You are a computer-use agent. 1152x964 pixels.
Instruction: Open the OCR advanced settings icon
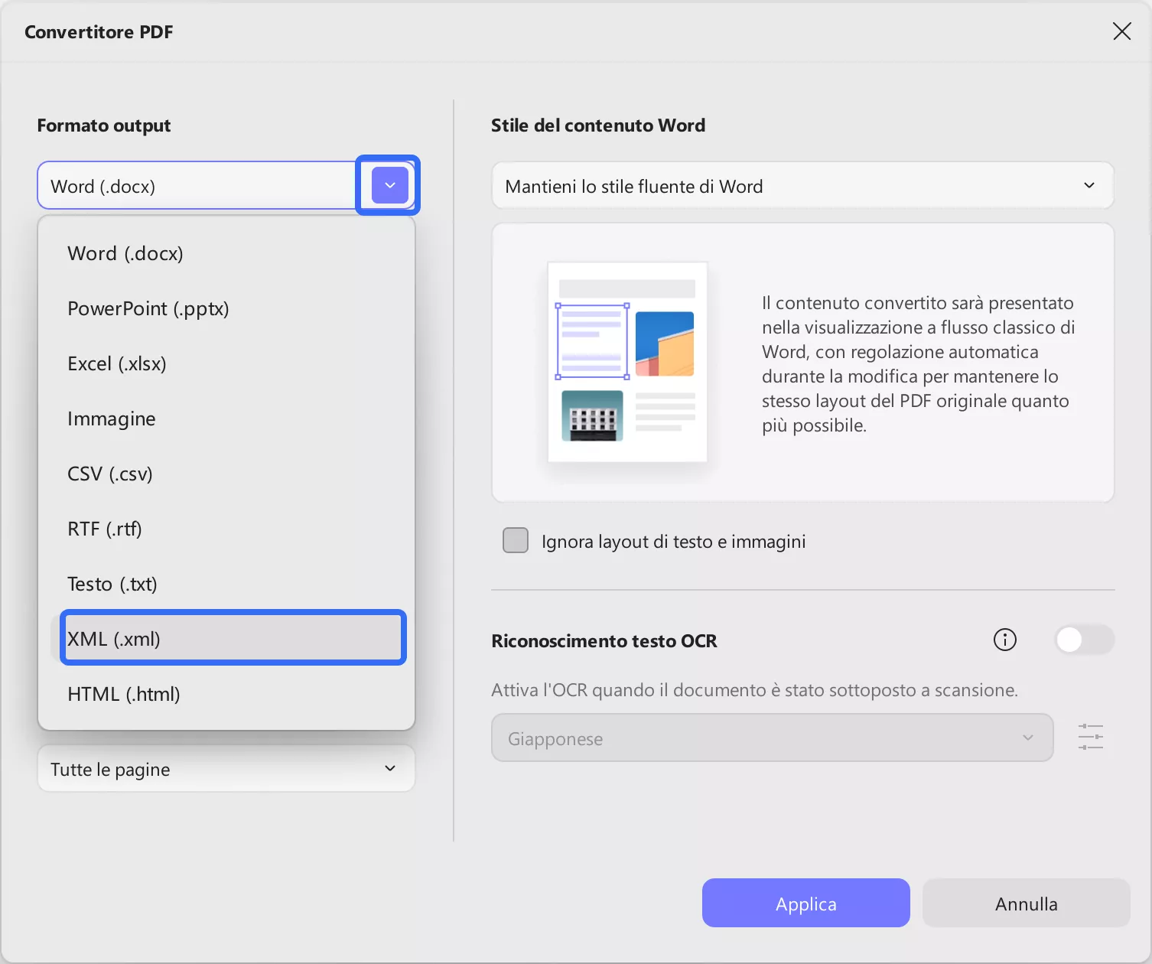click(1091, 737)
